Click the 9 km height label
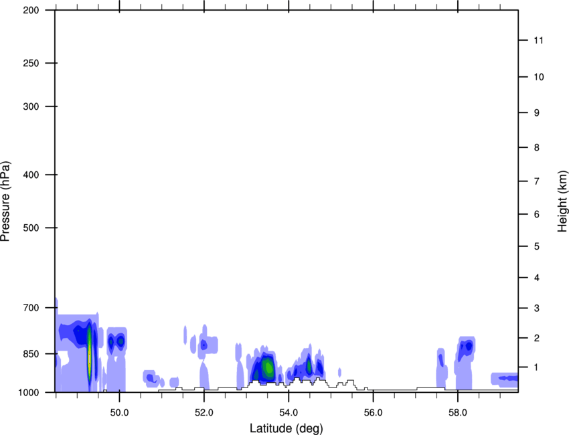 [x=537, y=113]
